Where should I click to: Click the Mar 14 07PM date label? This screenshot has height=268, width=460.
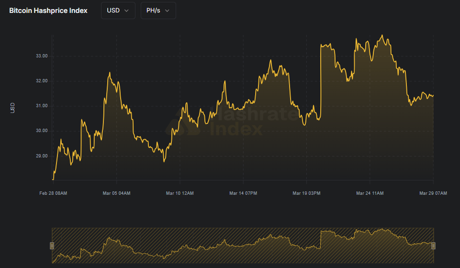click(x=243, y=193)
